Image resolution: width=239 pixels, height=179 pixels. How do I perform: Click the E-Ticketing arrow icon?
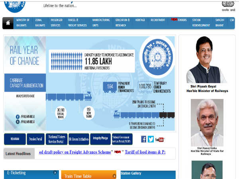click(55, 173)
